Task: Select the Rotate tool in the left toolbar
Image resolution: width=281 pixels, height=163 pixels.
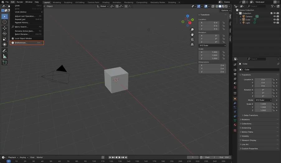Action: coord(5,34)
